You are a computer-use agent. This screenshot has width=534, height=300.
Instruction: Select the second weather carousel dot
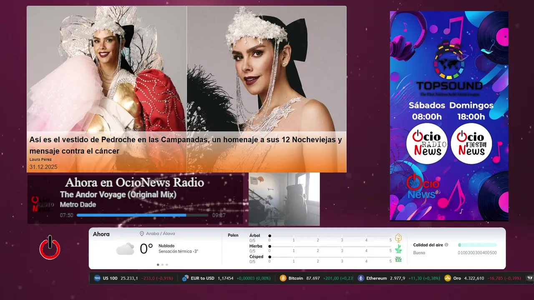[x=163, y=265]
